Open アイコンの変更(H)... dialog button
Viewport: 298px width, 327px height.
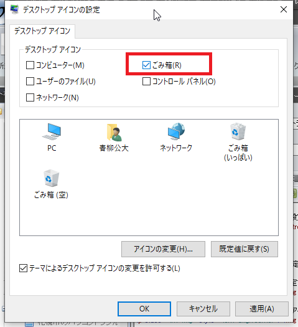point(163,249)
